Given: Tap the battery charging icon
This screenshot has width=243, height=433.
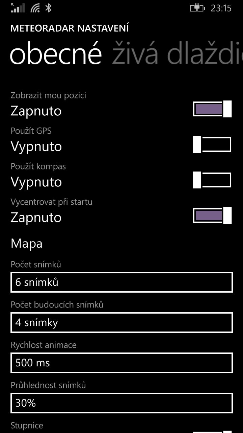Looking at the screenshot, I should (197, 8).
